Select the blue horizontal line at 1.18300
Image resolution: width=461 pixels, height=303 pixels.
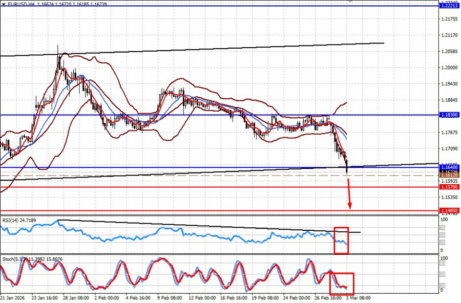(x=205, y=115)
